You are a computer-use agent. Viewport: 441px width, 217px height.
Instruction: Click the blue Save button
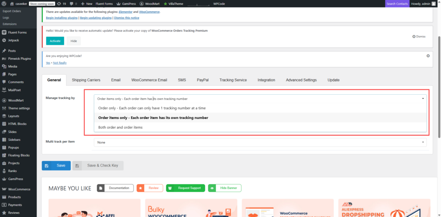(x=56, y=166)
